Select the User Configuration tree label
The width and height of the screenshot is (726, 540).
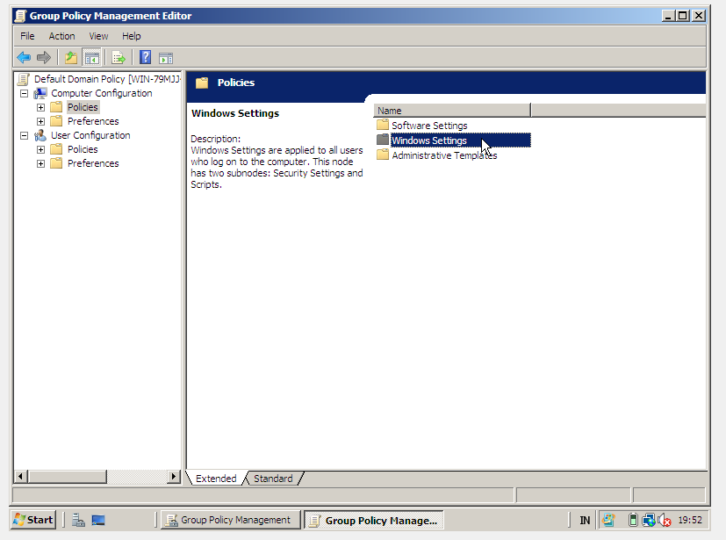[90, 135]
